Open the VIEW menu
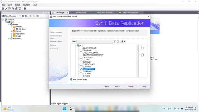 (10, 5)
